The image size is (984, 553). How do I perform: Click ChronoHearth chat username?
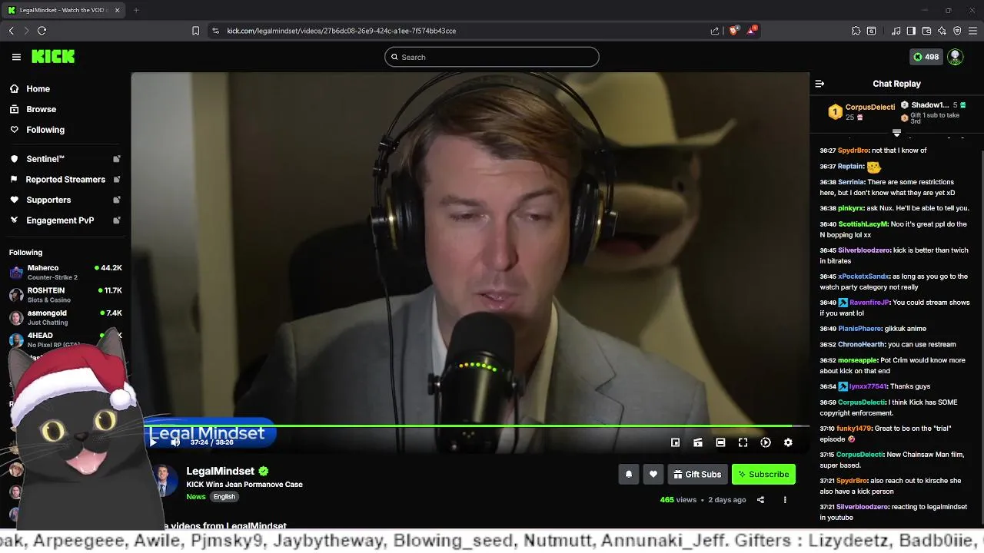pyautogui.click(x=861, y=345)
